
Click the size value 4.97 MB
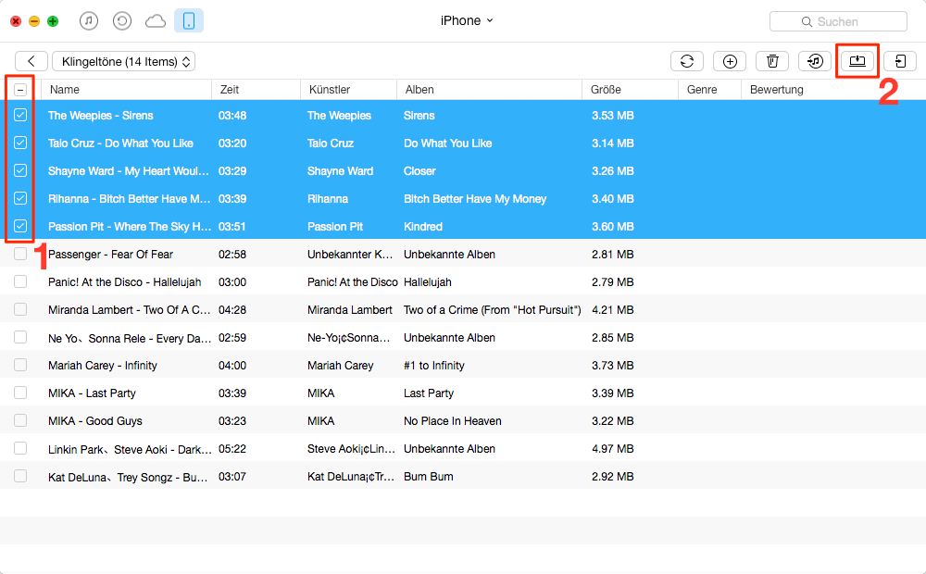[612, 449]
